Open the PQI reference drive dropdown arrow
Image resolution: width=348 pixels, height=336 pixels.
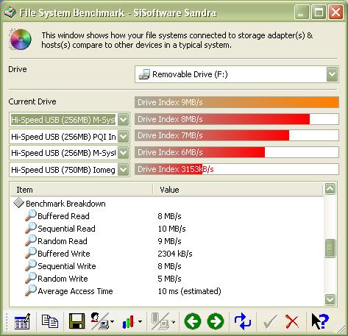point(123,136)
